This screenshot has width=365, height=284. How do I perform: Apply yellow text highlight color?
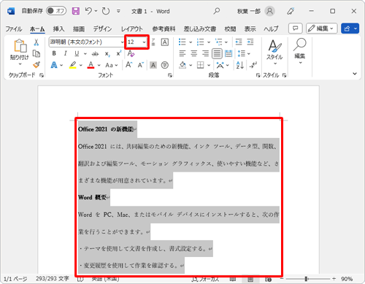[x=72, y=65]
